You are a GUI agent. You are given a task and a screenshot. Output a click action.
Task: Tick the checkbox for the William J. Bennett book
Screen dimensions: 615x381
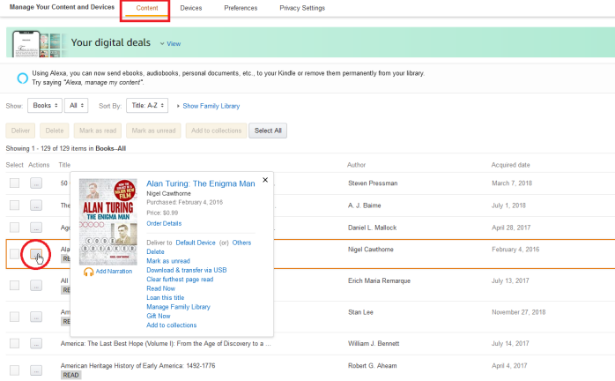pyautogui.click(x=14, y=343)
